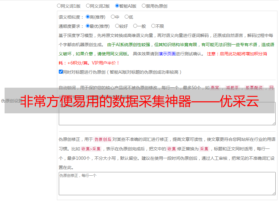Select the 同义词1版 radio option
Viewport: 279px width, 201px height.
tap(59, 6)
